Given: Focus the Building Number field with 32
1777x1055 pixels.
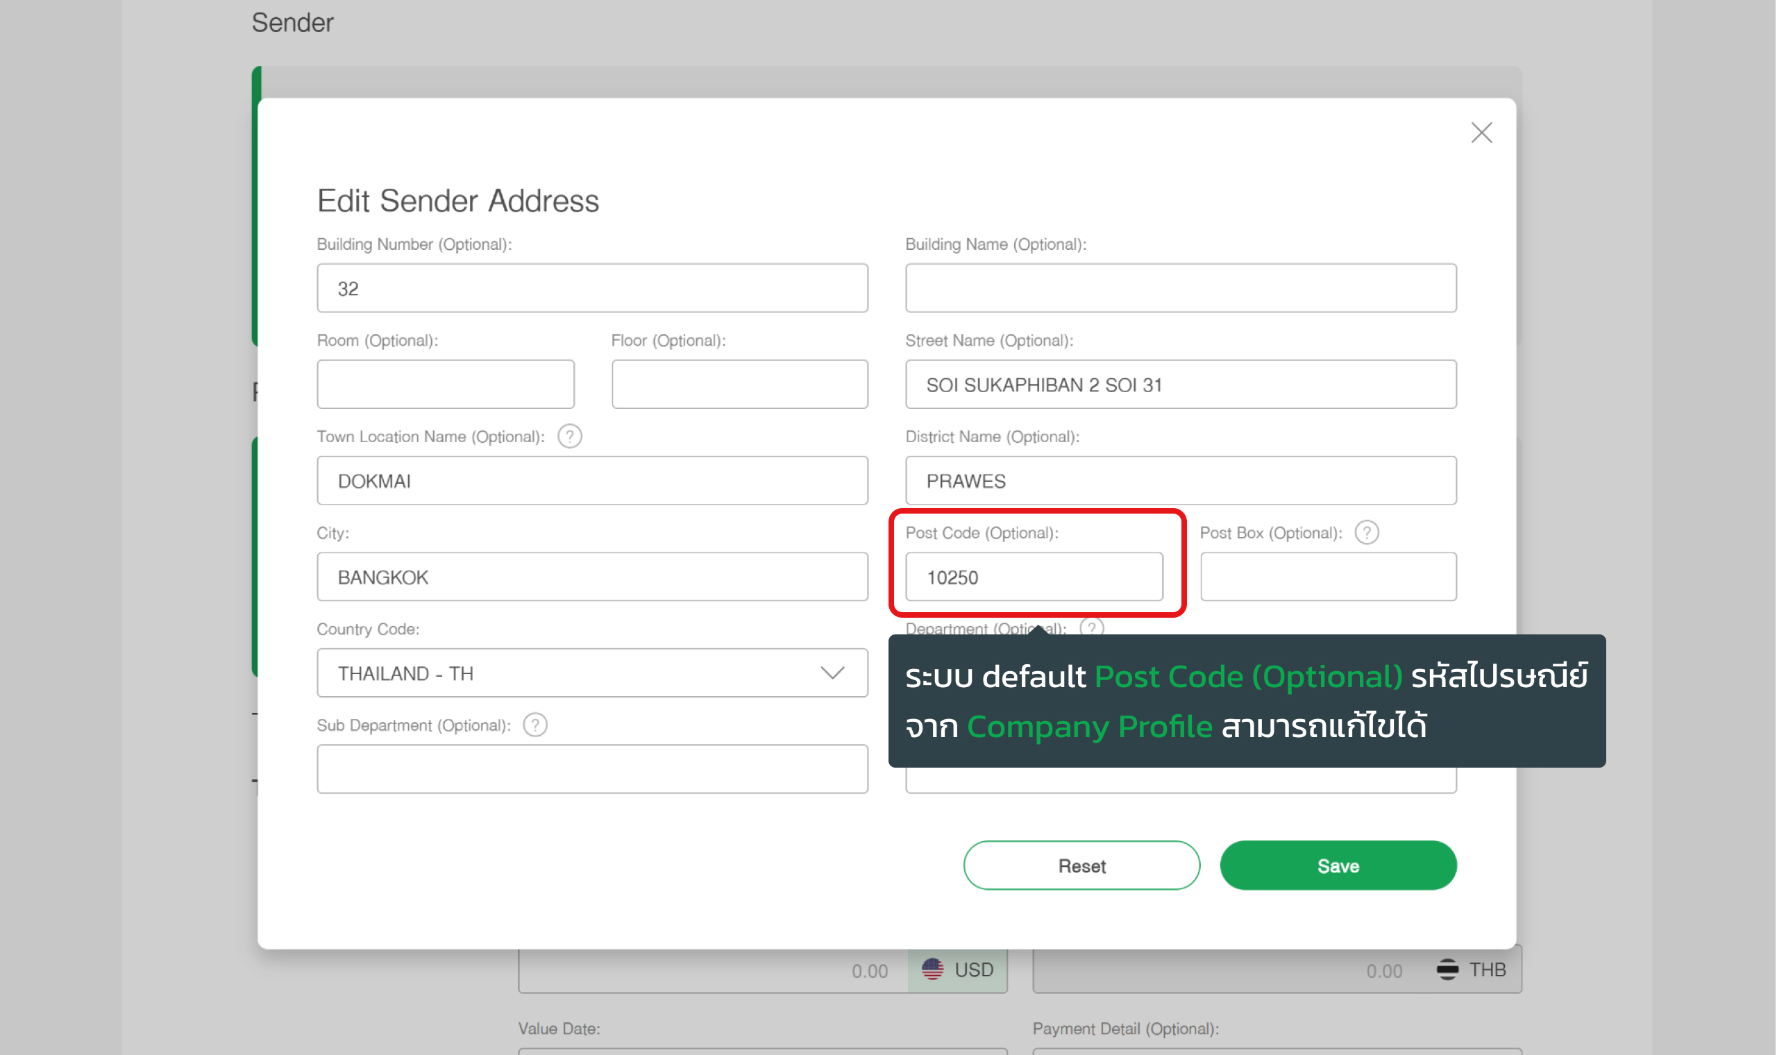Looking at the screenshot, I should coord(593,289).
